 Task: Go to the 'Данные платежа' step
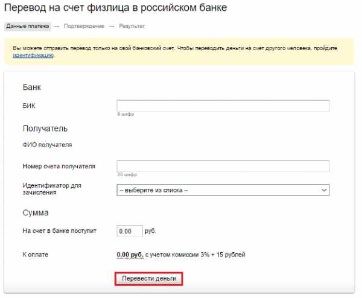click(27, 27)
